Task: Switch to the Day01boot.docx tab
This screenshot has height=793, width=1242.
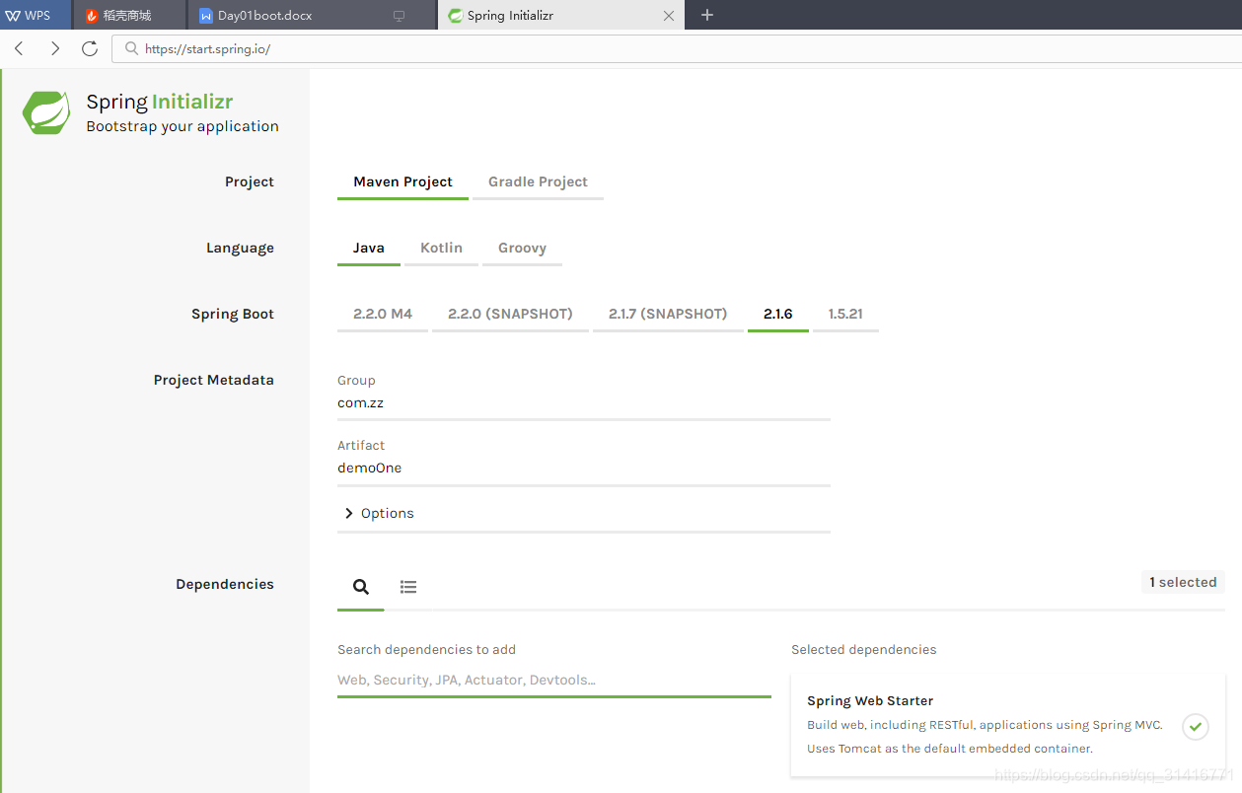Action: click(312, 16)
